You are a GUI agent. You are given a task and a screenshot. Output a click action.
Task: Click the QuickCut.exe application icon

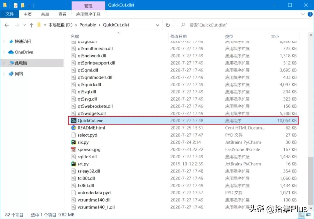click(x=74, y=121)
